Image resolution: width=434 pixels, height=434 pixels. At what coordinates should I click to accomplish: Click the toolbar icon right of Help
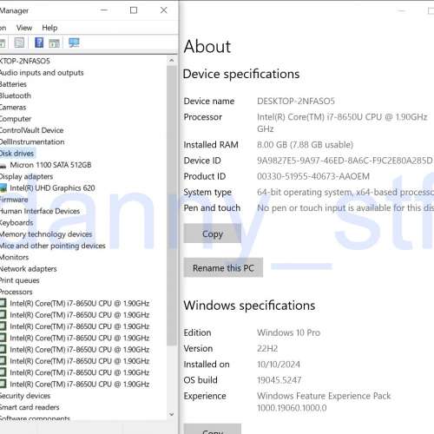(54, 43)
